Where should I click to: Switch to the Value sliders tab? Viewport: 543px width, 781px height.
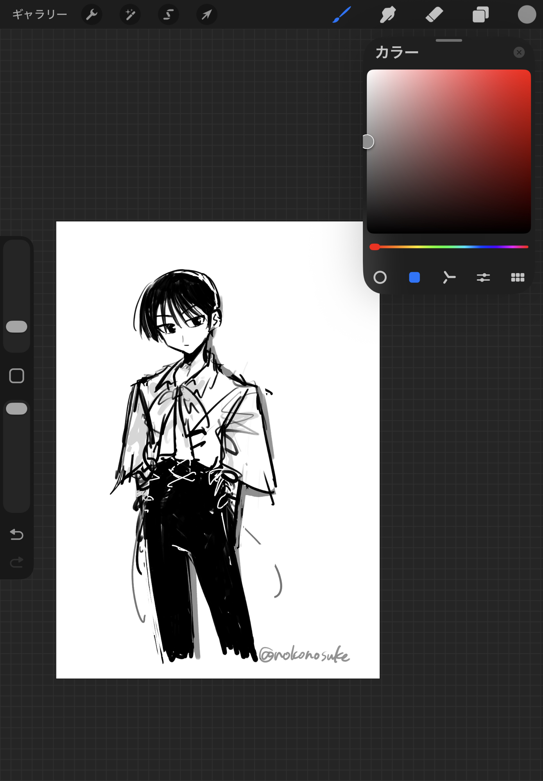click(x=483, y=278)
